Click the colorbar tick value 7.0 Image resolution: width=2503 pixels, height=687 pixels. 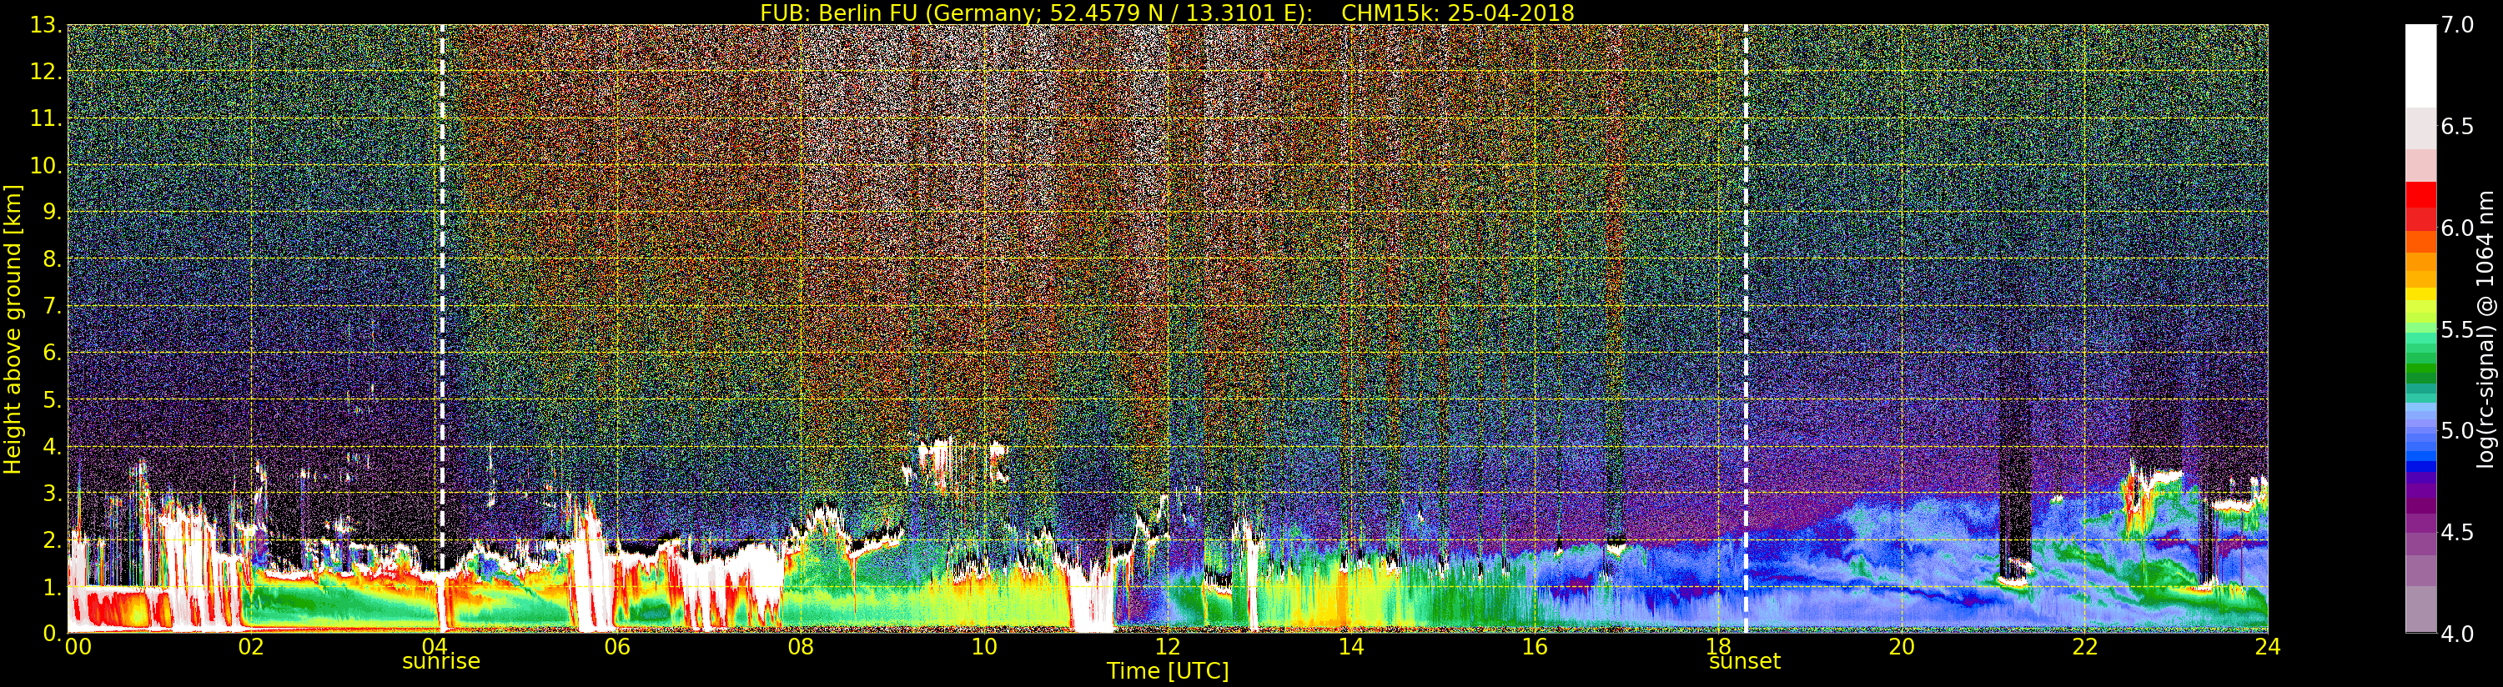pos(2457,24)
